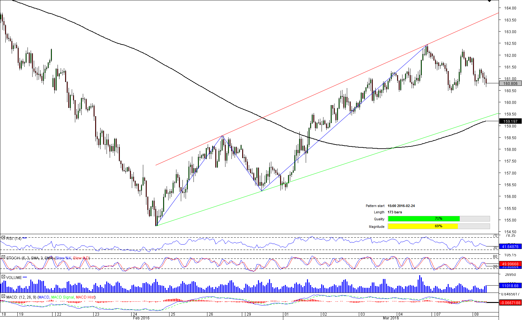Click the 154.50 price axis label
The width and height of the screenshot is (522, 320).
[510, 232]
